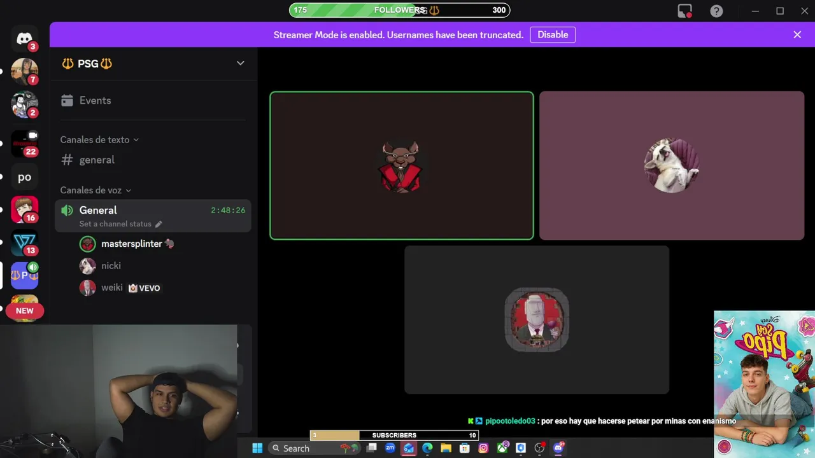
Task: Open Microsoft Edge from the taskbar
Action: click(x=427, y=448)
